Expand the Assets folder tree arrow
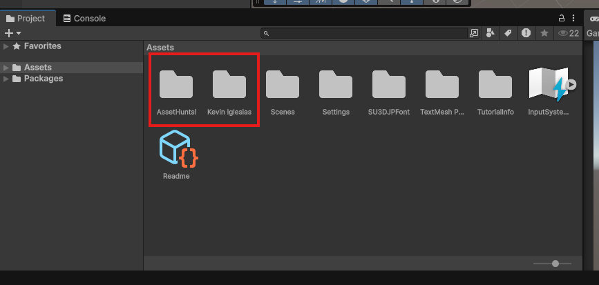 tap(6, 68)
